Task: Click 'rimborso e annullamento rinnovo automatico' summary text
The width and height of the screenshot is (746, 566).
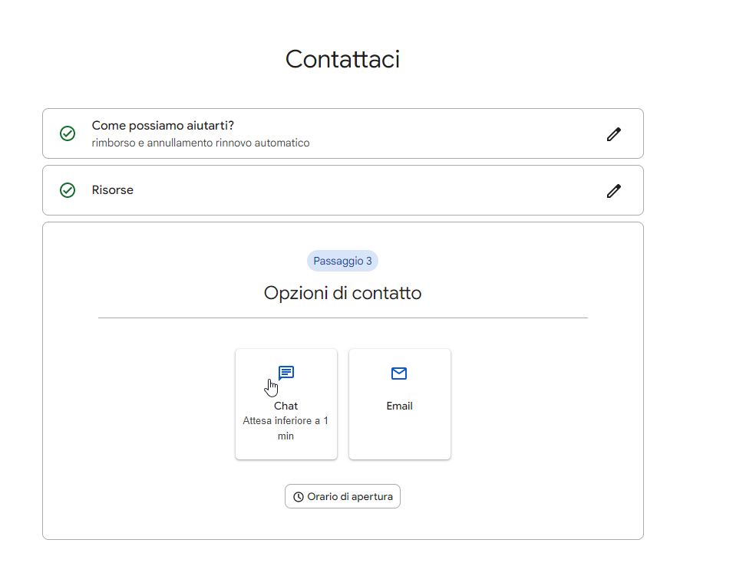Action: (200, 143)
